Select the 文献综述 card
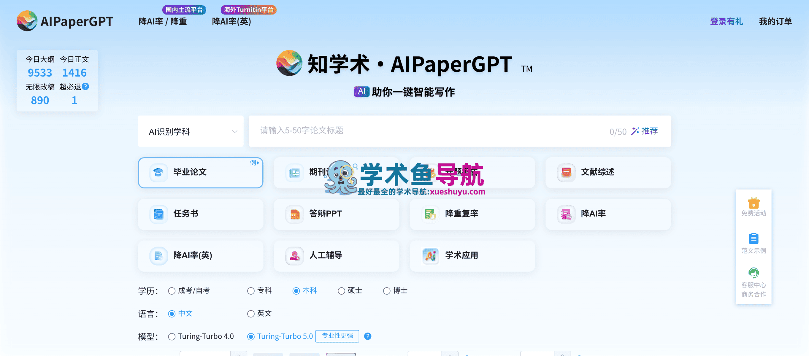This screenshot has height=356, width=809. coord(608,173)
